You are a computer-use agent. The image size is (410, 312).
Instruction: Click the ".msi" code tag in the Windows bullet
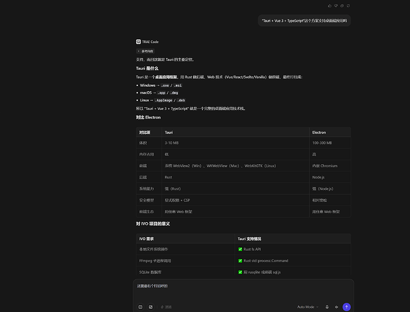coord(178,85)
